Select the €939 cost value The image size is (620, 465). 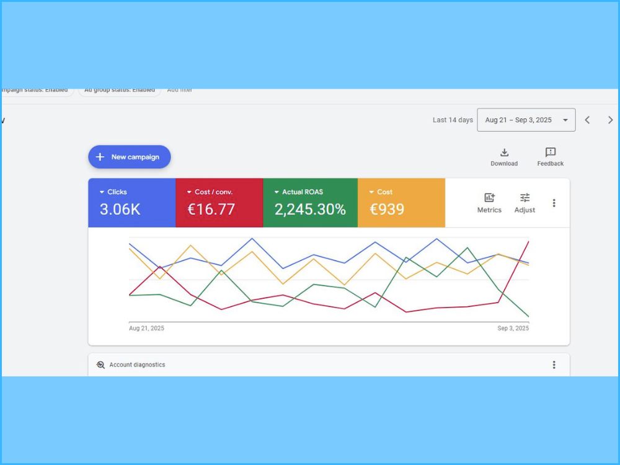pyautogui.click(x=387, y=209)
